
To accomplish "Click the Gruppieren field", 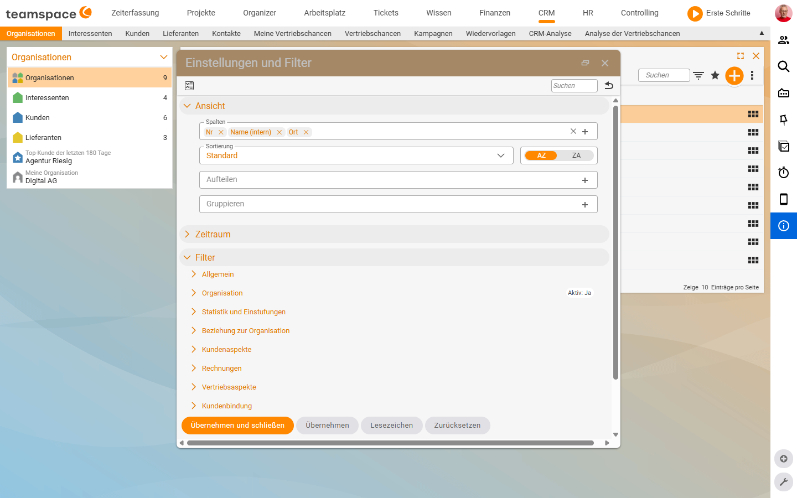I will [x=398, y=204].
